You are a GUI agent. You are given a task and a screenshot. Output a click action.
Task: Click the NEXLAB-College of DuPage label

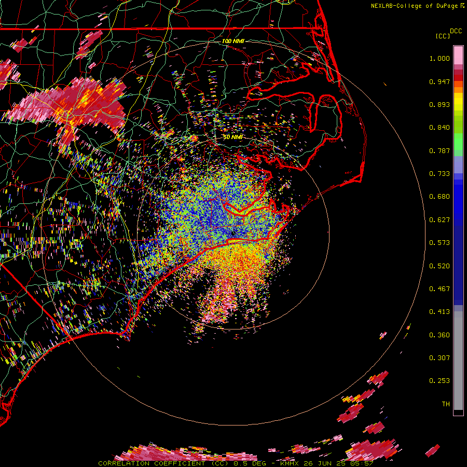(x=414, y=6)
